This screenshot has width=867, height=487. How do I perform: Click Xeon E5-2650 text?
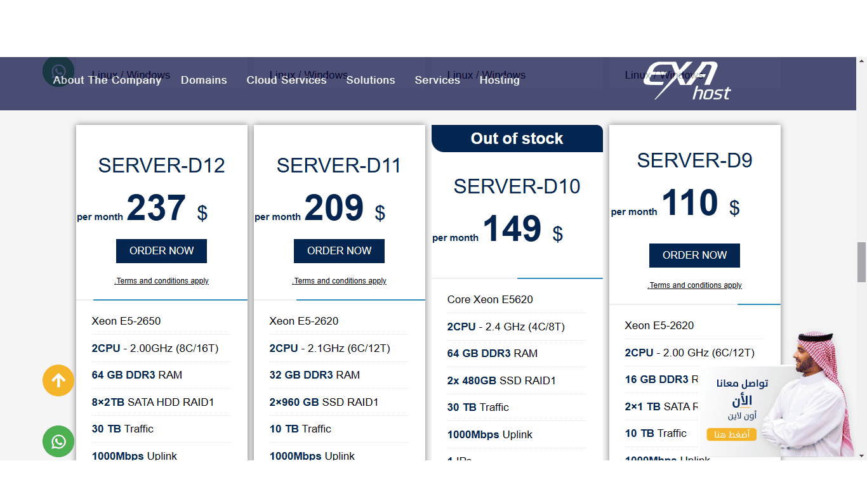click(x=126, y=321)
